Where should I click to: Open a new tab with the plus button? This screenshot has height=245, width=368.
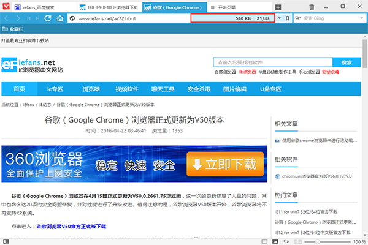point(278,7)
